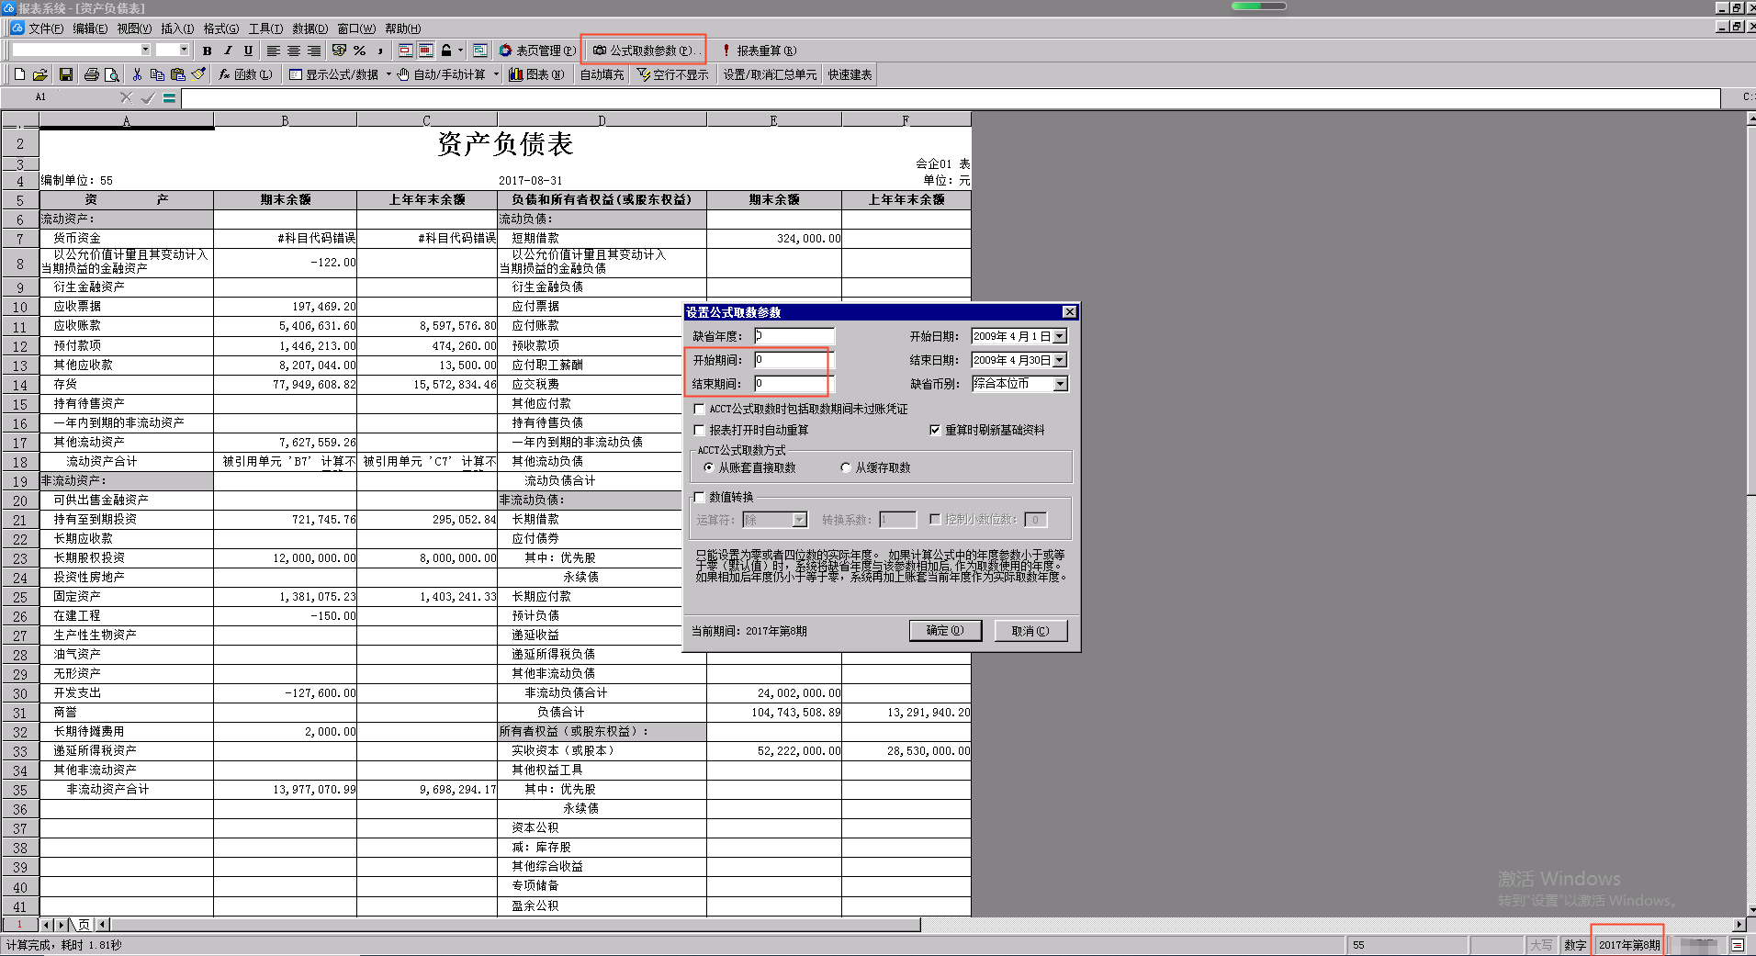The width and height of the screenshot is (1756, 956).
Task: Enable 报表打开时自动重算 checkbox
Action: click(x=700, y=430)
